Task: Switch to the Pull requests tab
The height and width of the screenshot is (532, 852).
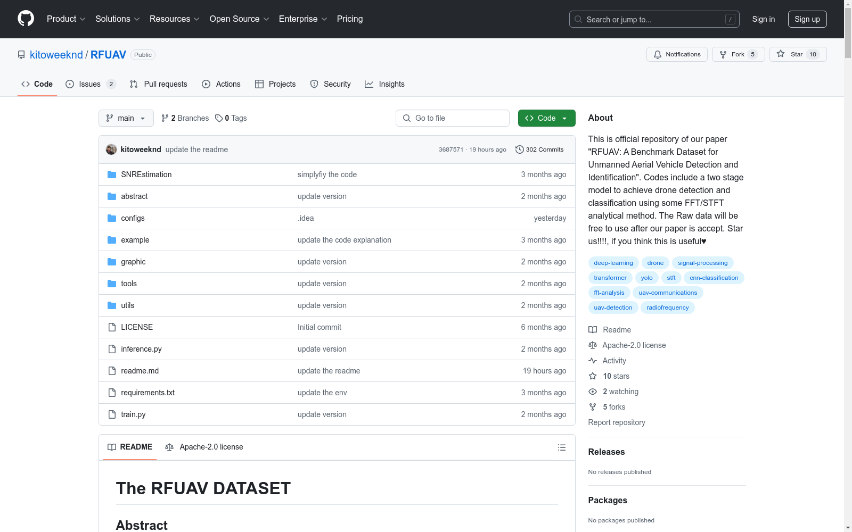Action: (x=159, y=84)
